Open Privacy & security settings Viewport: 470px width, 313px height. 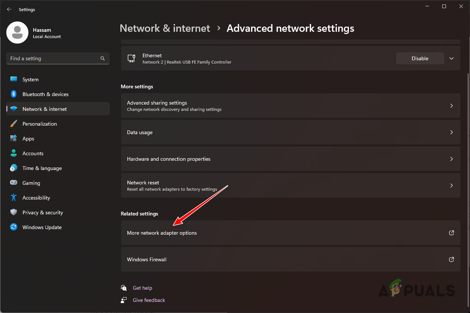42,212
